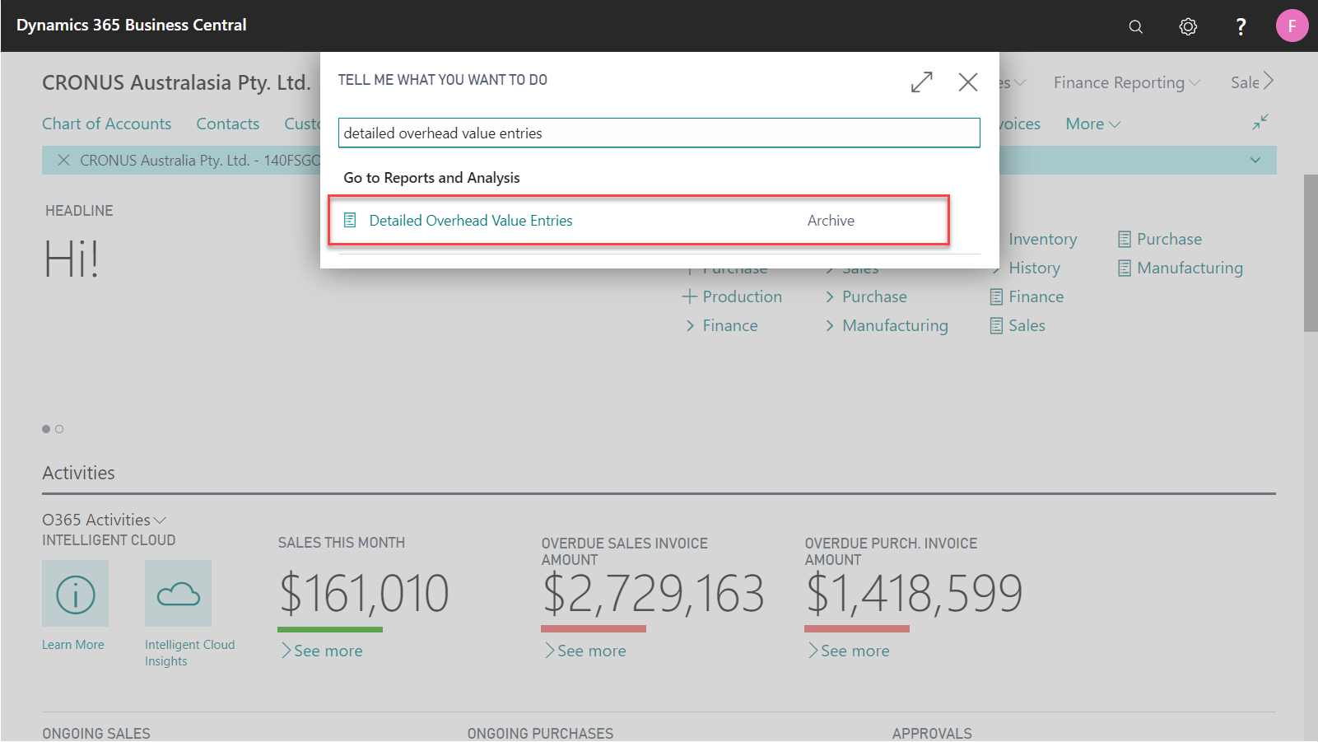Click the page vertical scrollbar thumb
Viewport: 1318px width, 742px height.
click(x=1311, y=254)
